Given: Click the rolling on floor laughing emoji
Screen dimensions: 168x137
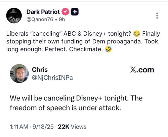Looking at the screenshot, I should click(108, 49).
